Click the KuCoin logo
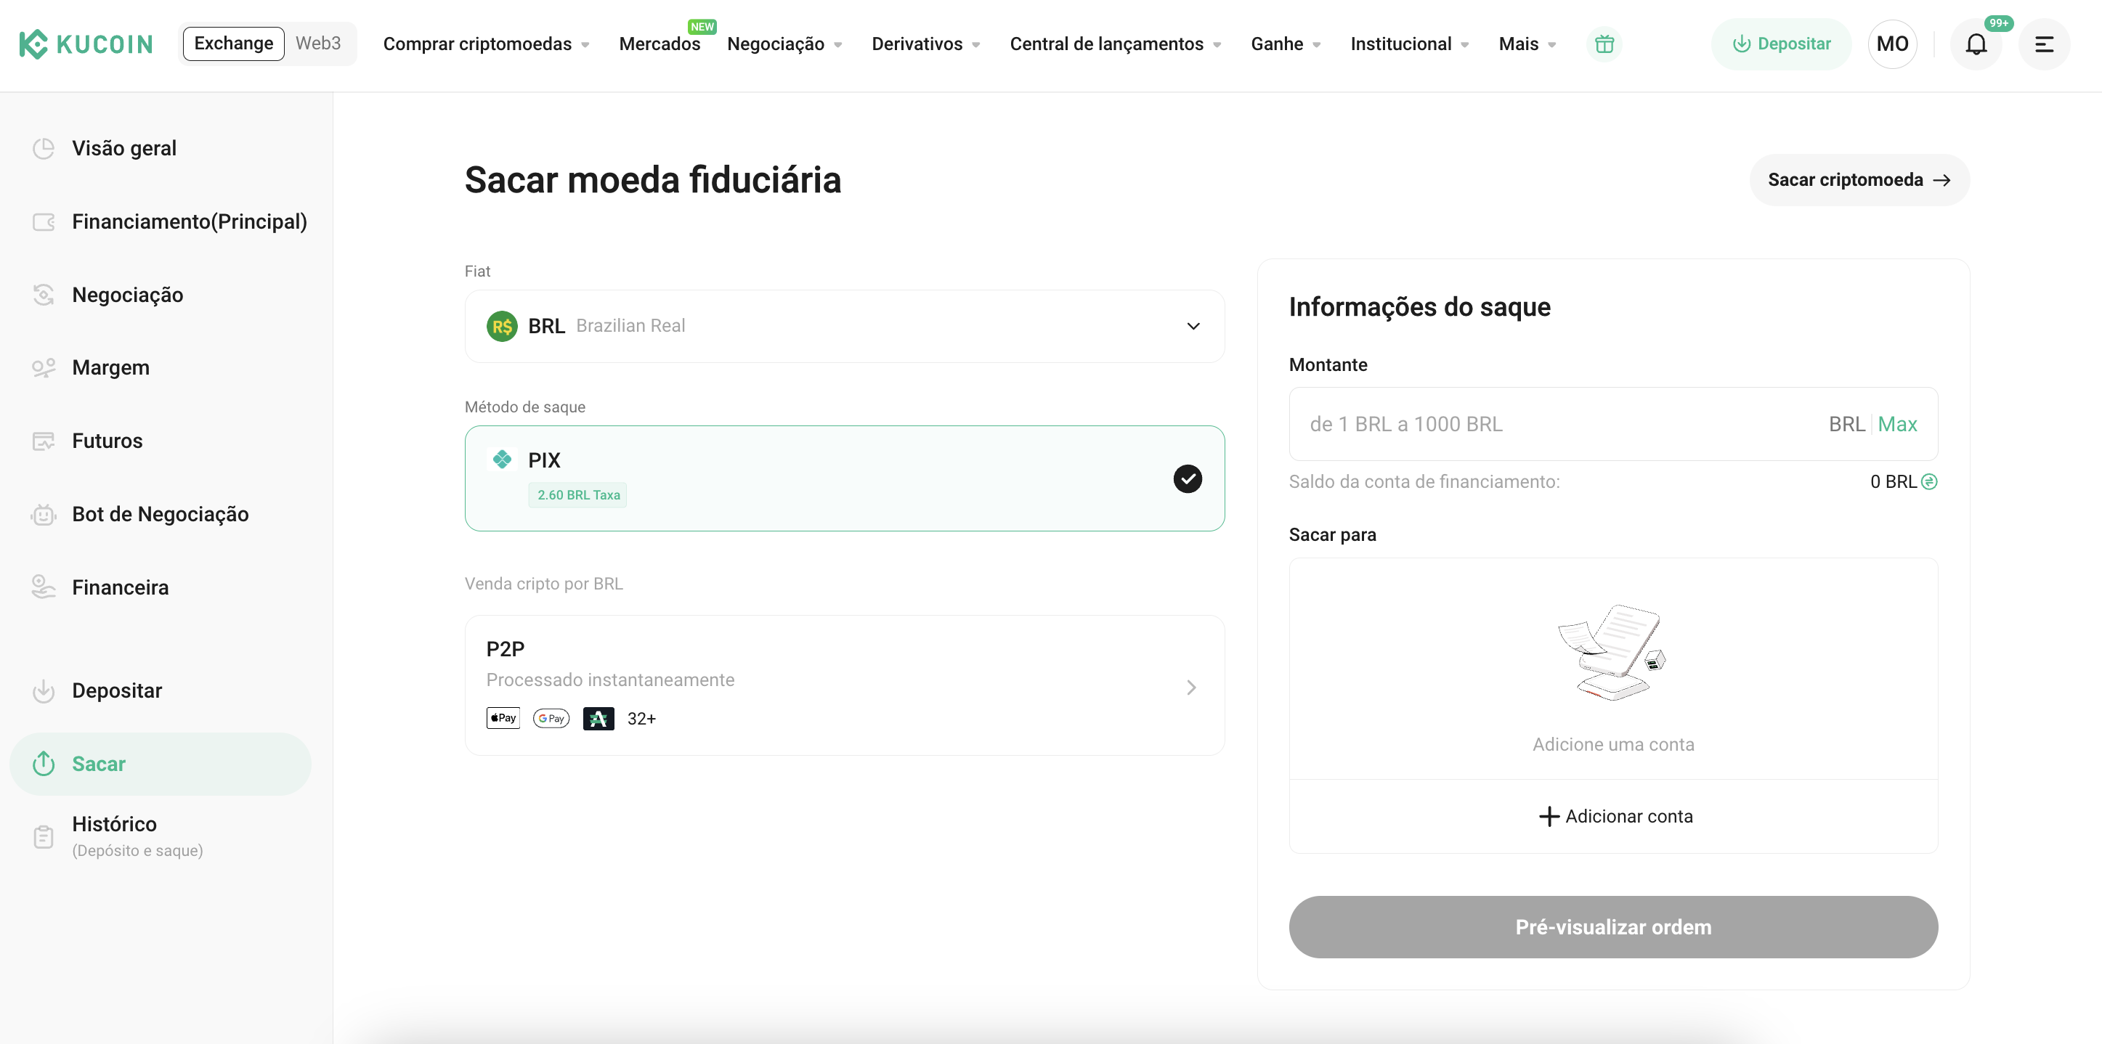2102x1044 pixels. click(86, 44)
